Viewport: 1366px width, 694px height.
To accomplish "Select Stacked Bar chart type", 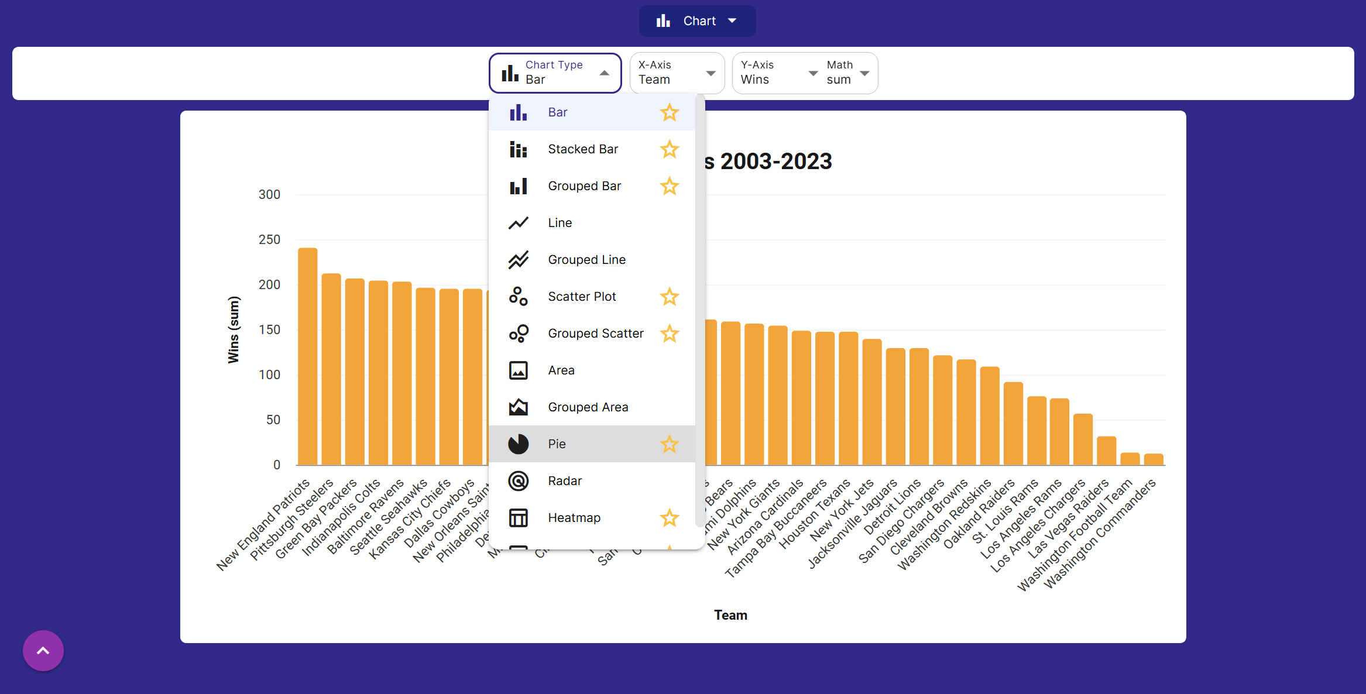I will [592, 149].
